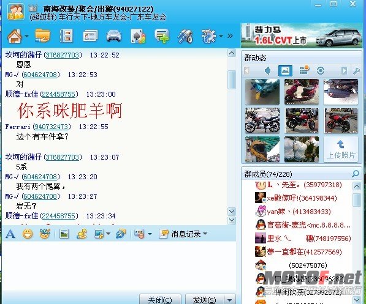Open send button options dropdown arrow

[230, 299]
